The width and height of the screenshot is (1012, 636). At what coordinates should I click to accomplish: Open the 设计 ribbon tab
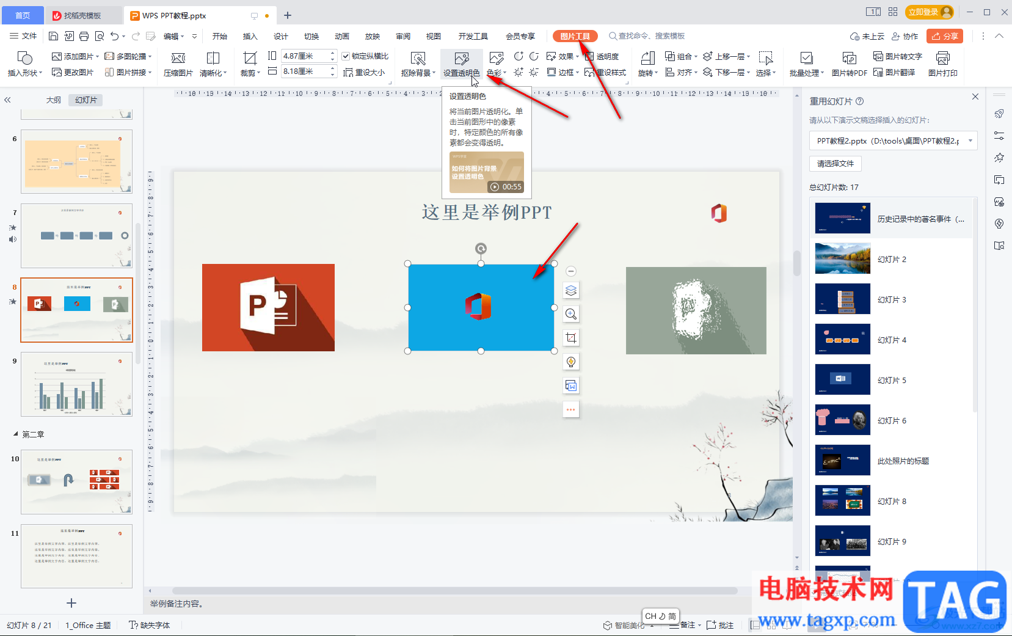coord(281,36)
